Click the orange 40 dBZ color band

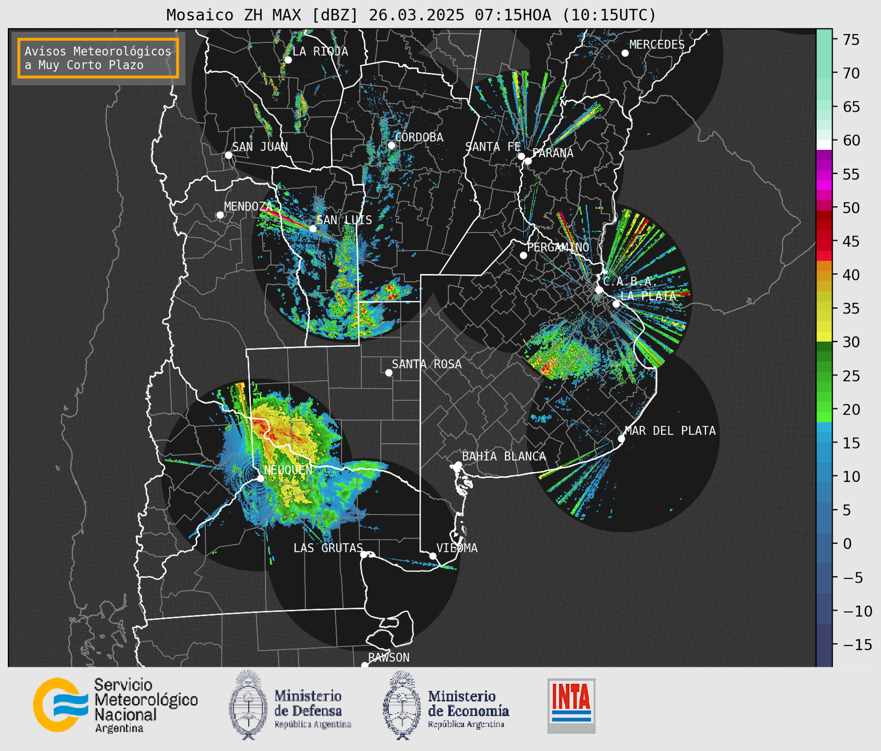coord(824,276)
